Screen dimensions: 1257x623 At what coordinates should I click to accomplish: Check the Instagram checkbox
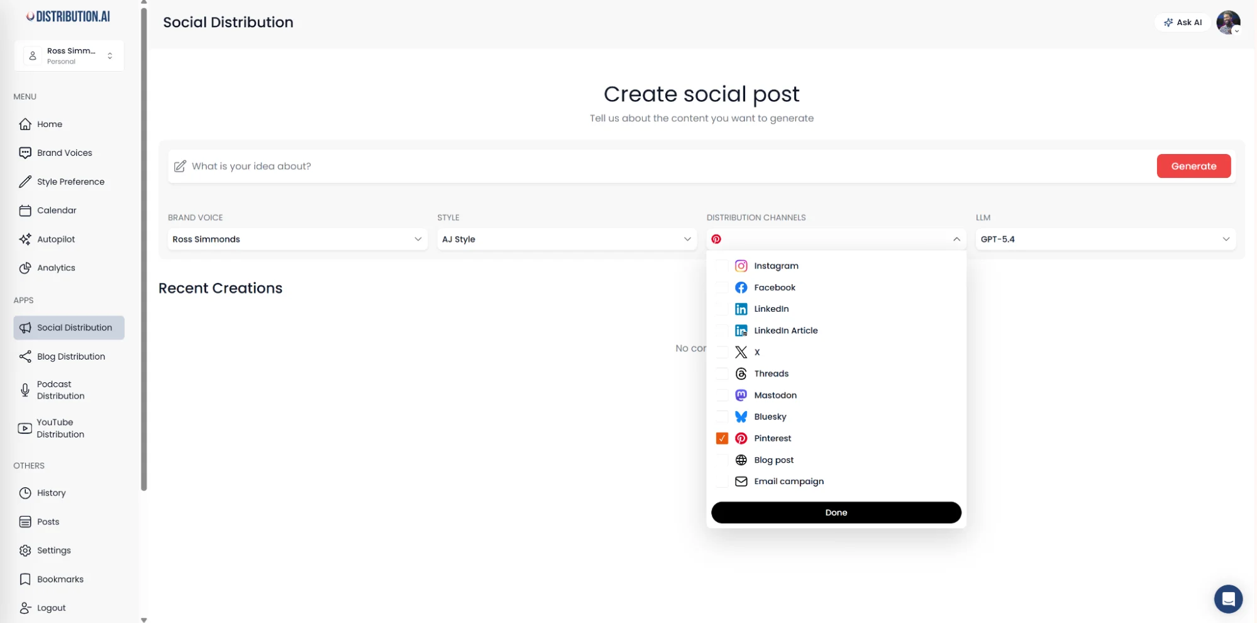click(x=721, y=266)
